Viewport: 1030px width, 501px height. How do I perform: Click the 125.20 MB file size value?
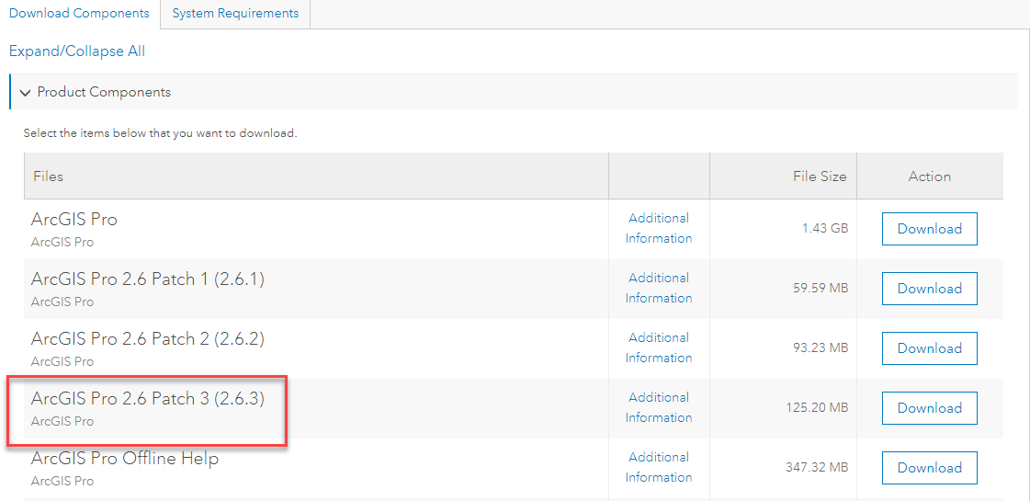[x=818, y=408]
